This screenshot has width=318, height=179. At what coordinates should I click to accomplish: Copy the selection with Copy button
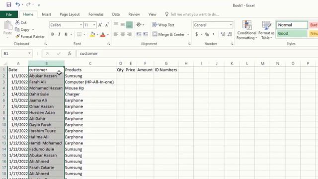pyautogui.click(x=23, y=30)
